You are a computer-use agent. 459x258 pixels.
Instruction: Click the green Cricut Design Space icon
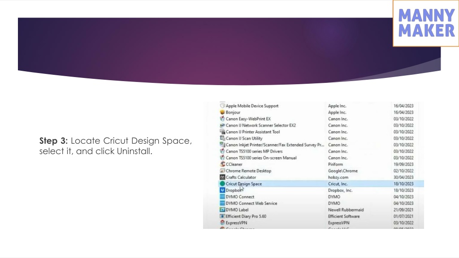pos(222,184)
